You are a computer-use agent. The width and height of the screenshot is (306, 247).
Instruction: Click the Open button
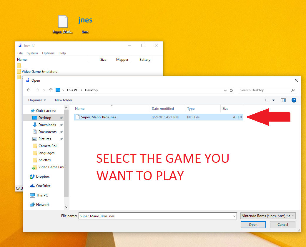tap(253, 225)
